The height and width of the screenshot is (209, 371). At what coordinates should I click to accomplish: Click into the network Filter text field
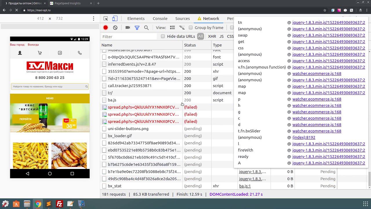coord(129,37)
